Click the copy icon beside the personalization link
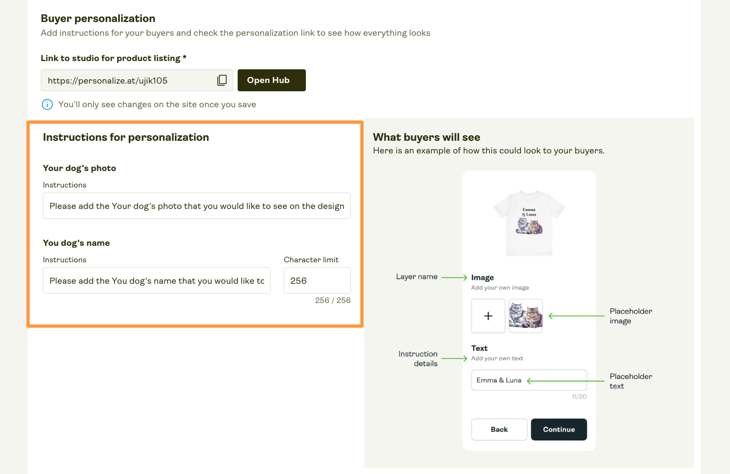The width and height of the screenshot is (730, 474). pyautogui.click(x=222, y=80)
